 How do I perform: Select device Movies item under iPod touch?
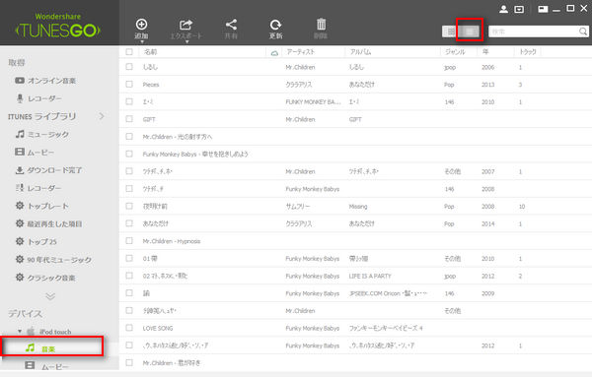click(x=46, y=366)
